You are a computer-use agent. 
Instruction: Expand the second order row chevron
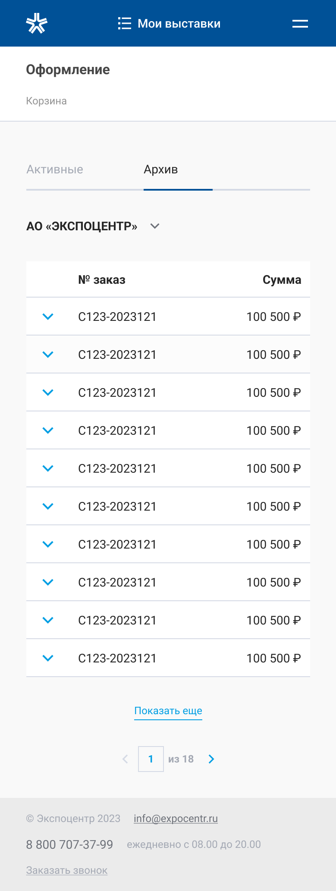click(x=48, y=355)
